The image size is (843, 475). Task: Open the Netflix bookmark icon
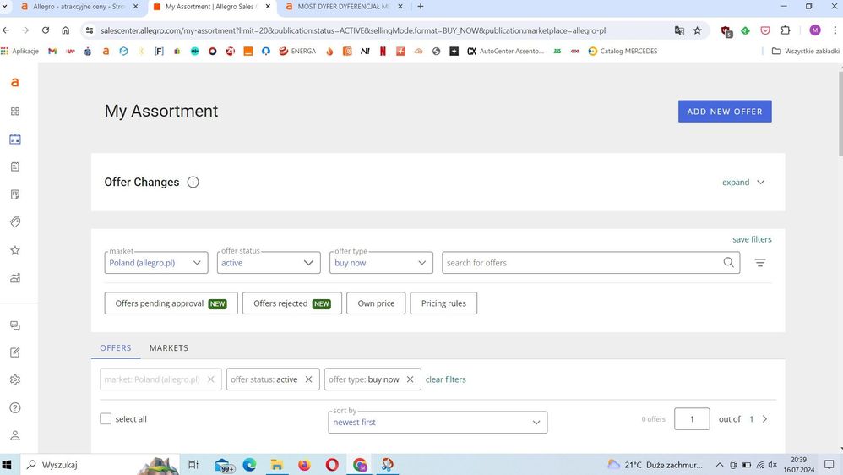(383, 51)
